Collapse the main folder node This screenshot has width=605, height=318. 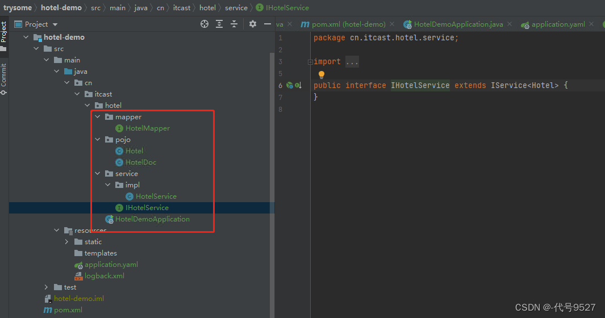click(x=47, y=60)
